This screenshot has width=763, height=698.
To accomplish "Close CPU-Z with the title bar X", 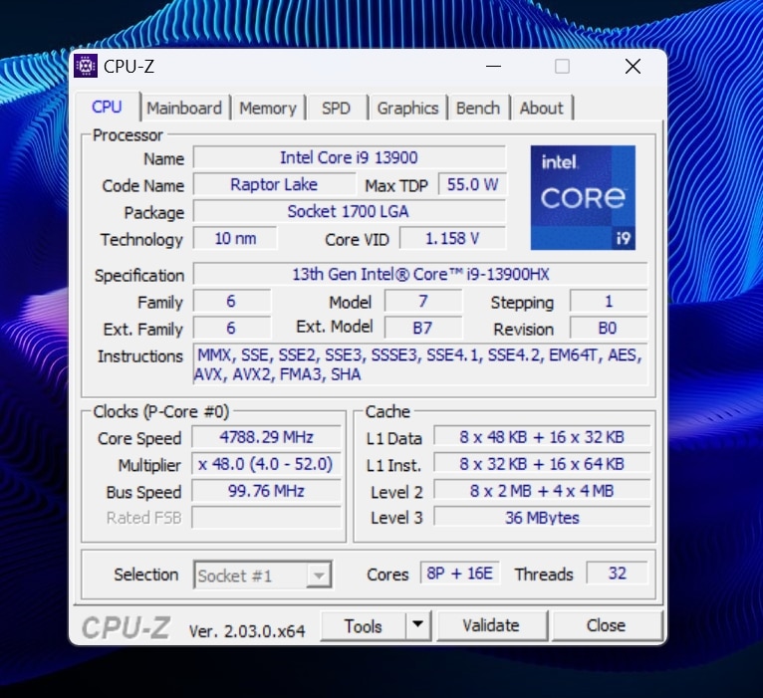I will (x=633, y=67).
